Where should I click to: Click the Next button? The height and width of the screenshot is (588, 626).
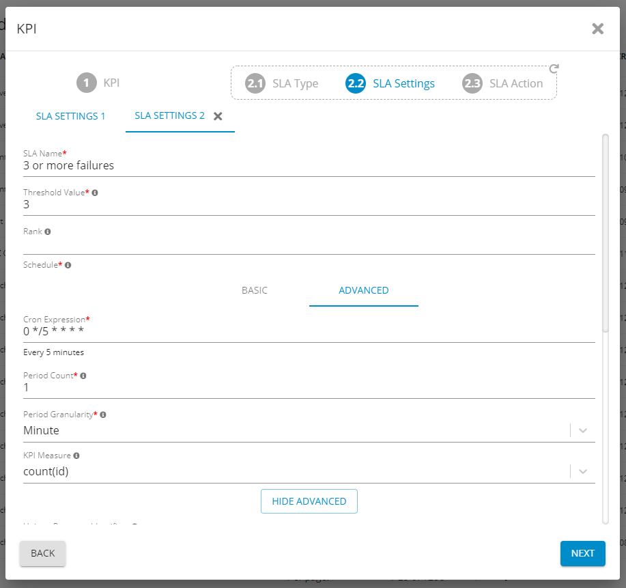coord(582,553)
